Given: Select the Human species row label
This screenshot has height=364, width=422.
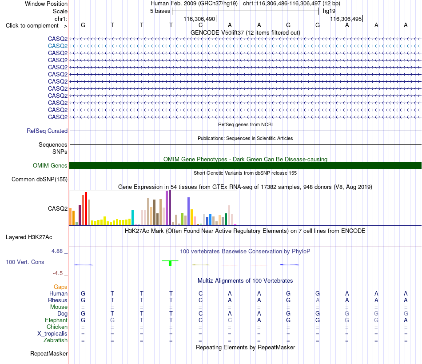Looking at the screenshot, I should pyautogui.click(x=58, y=293).
